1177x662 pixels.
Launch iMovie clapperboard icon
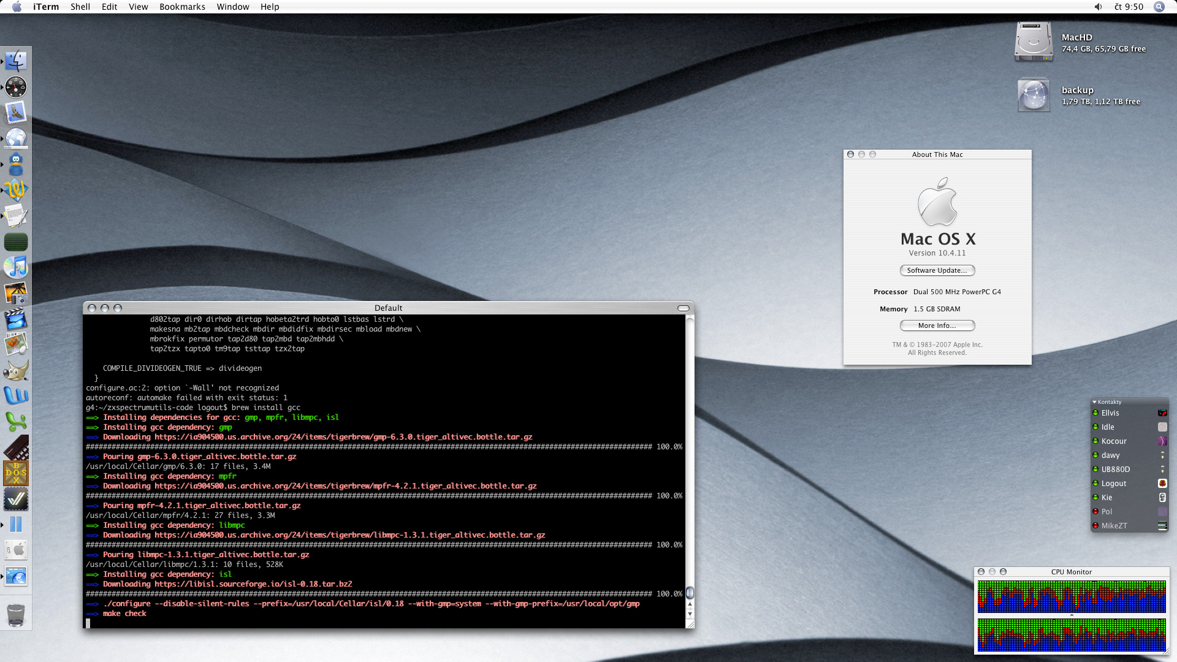click(x=16, y=319)
